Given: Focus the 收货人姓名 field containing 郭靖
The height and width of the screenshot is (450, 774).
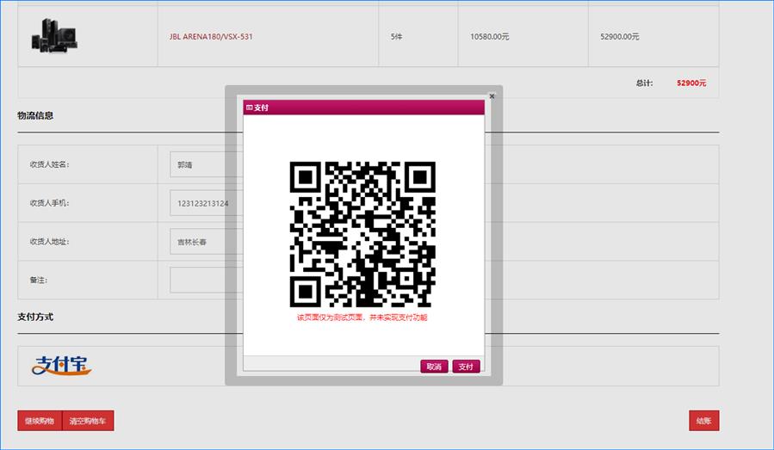Looking at the screenshot, I should (x=198, y=164).
